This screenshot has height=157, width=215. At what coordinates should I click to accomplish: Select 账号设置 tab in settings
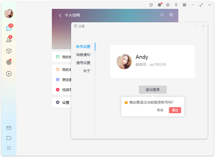(83, 47)
